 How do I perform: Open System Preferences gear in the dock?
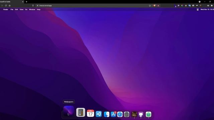(126, 114)
